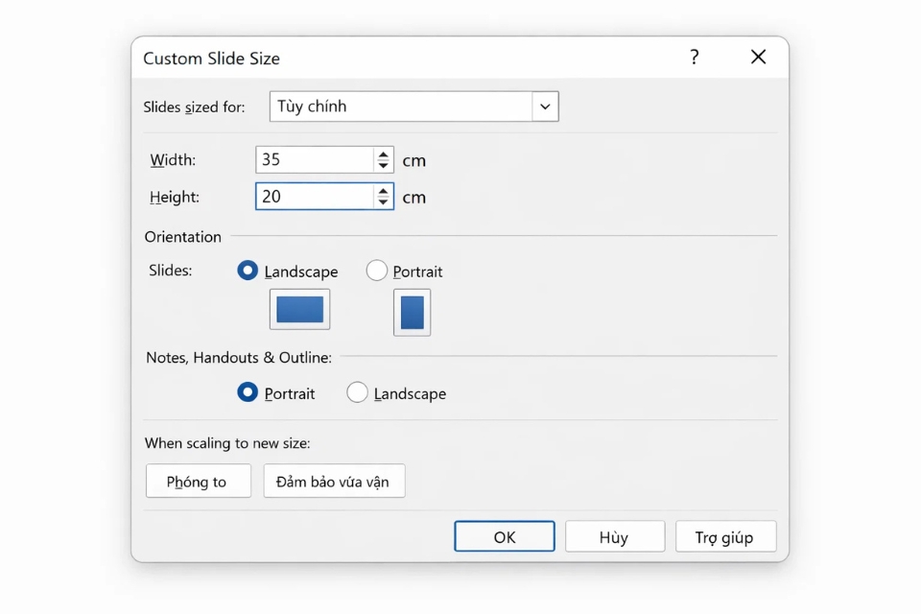The width and height of the screenshot is (921, 614).
Task: Click the Height input field
Action: [314, 197]
